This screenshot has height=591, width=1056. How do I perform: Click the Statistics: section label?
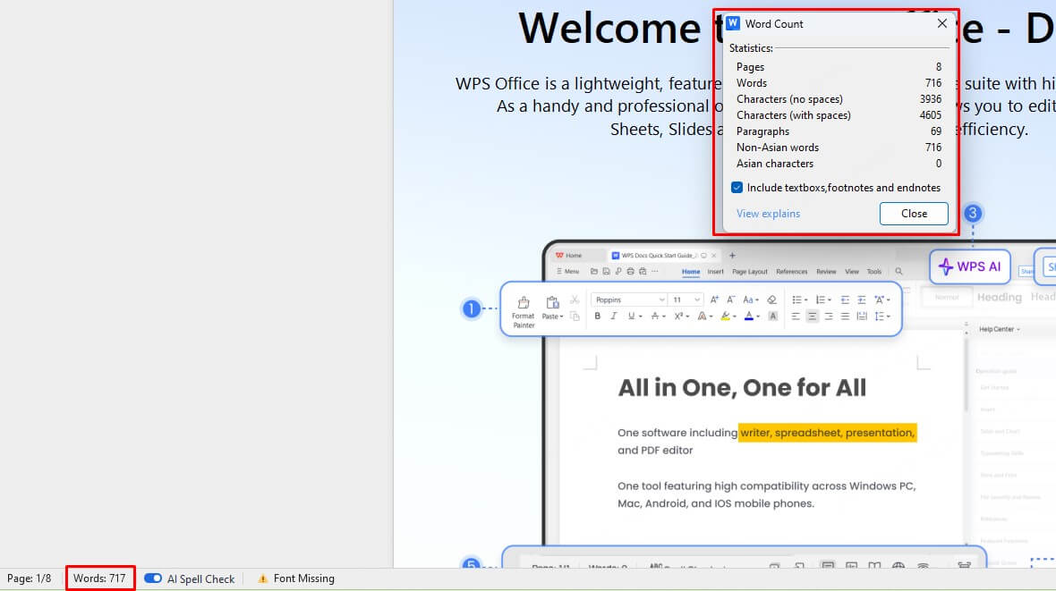pos(751,48)
